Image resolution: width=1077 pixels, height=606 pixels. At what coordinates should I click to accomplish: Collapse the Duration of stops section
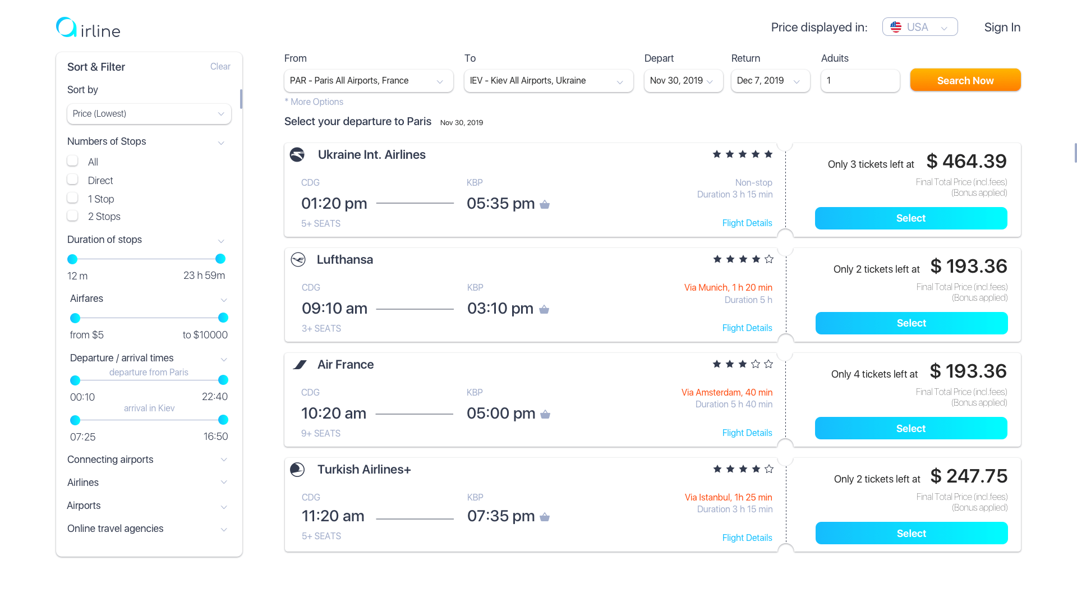[x=221, y=241]
